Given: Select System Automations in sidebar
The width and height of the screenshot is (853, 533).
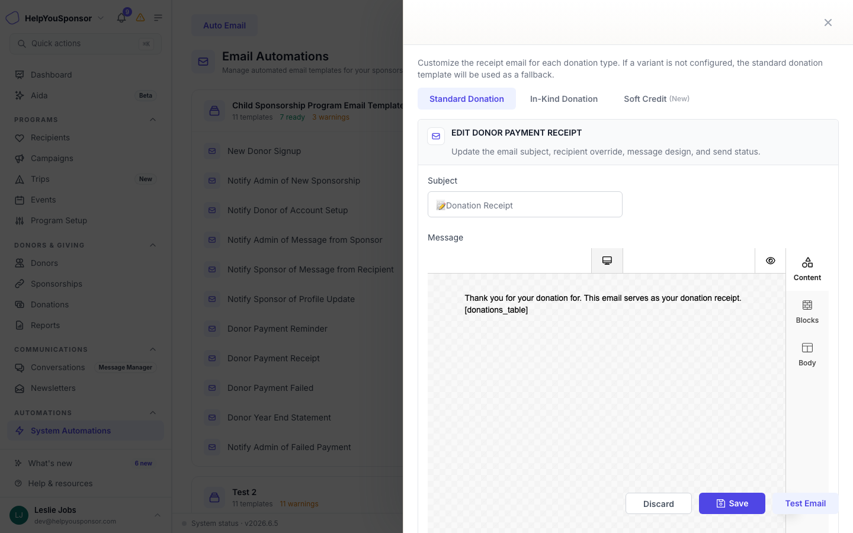Looking at the screenshot, I should [x=85, y=431].
